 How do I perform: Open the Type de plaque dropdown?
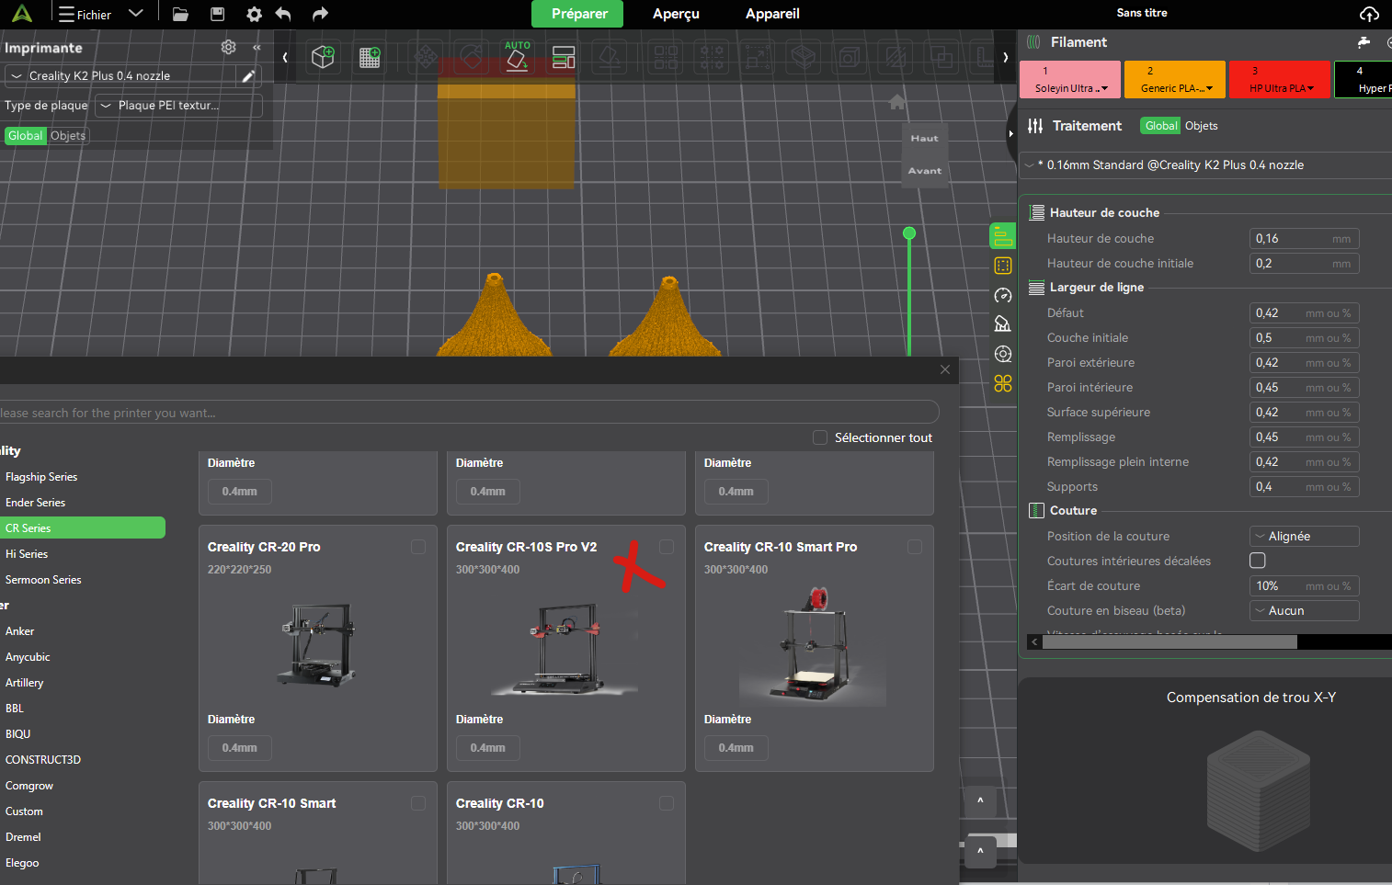[178, 106]
